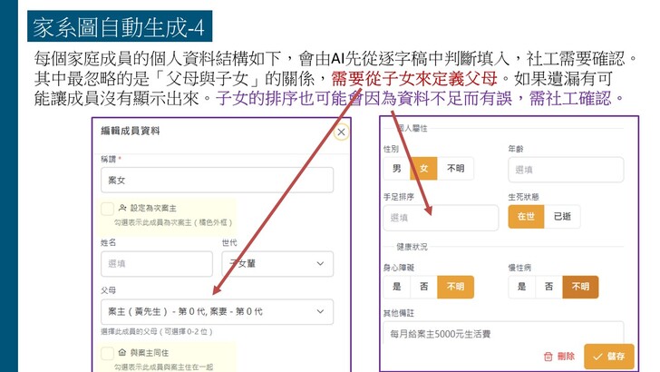Tick the 與案主同住 checkbox
660x372 pixels.
(108, 355)
